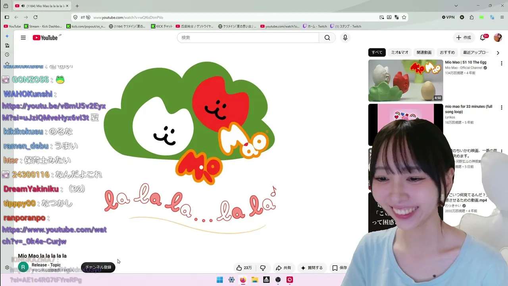Dislike the video with thumbs-down button
Screen dimensions: 508x286
pyautogui.click(x=263, y=268)
